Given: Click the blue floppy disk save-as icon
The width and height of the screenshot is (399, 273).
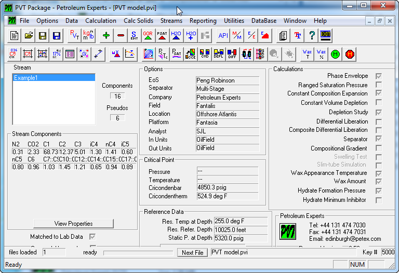Looking at the screenshot, I should click(57, 36).
